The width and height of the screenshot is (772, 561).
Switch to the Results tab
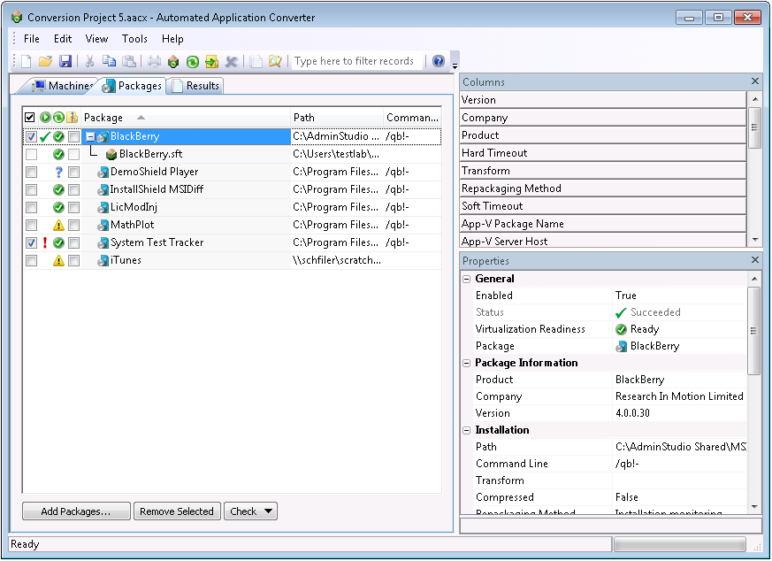click(196, 86)
